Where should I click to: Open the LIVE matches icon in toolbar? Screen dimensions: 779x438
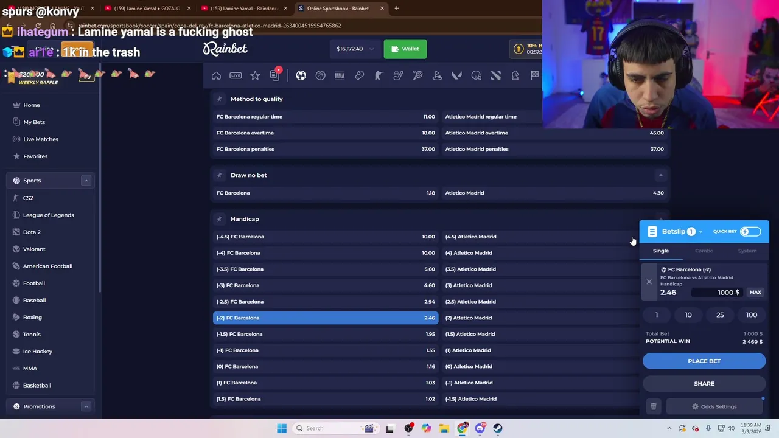tap(236, 75)
